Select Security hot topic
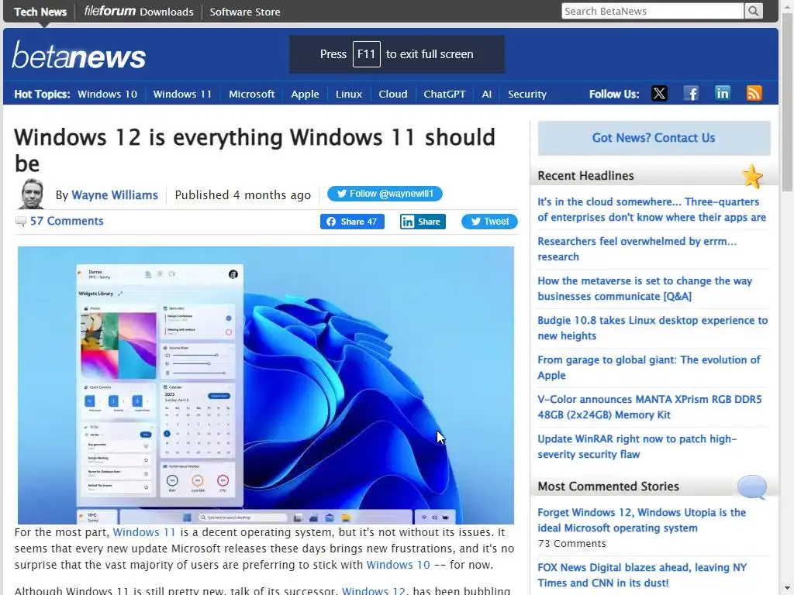Screen dimensions: 794x595 pos(527,94)
